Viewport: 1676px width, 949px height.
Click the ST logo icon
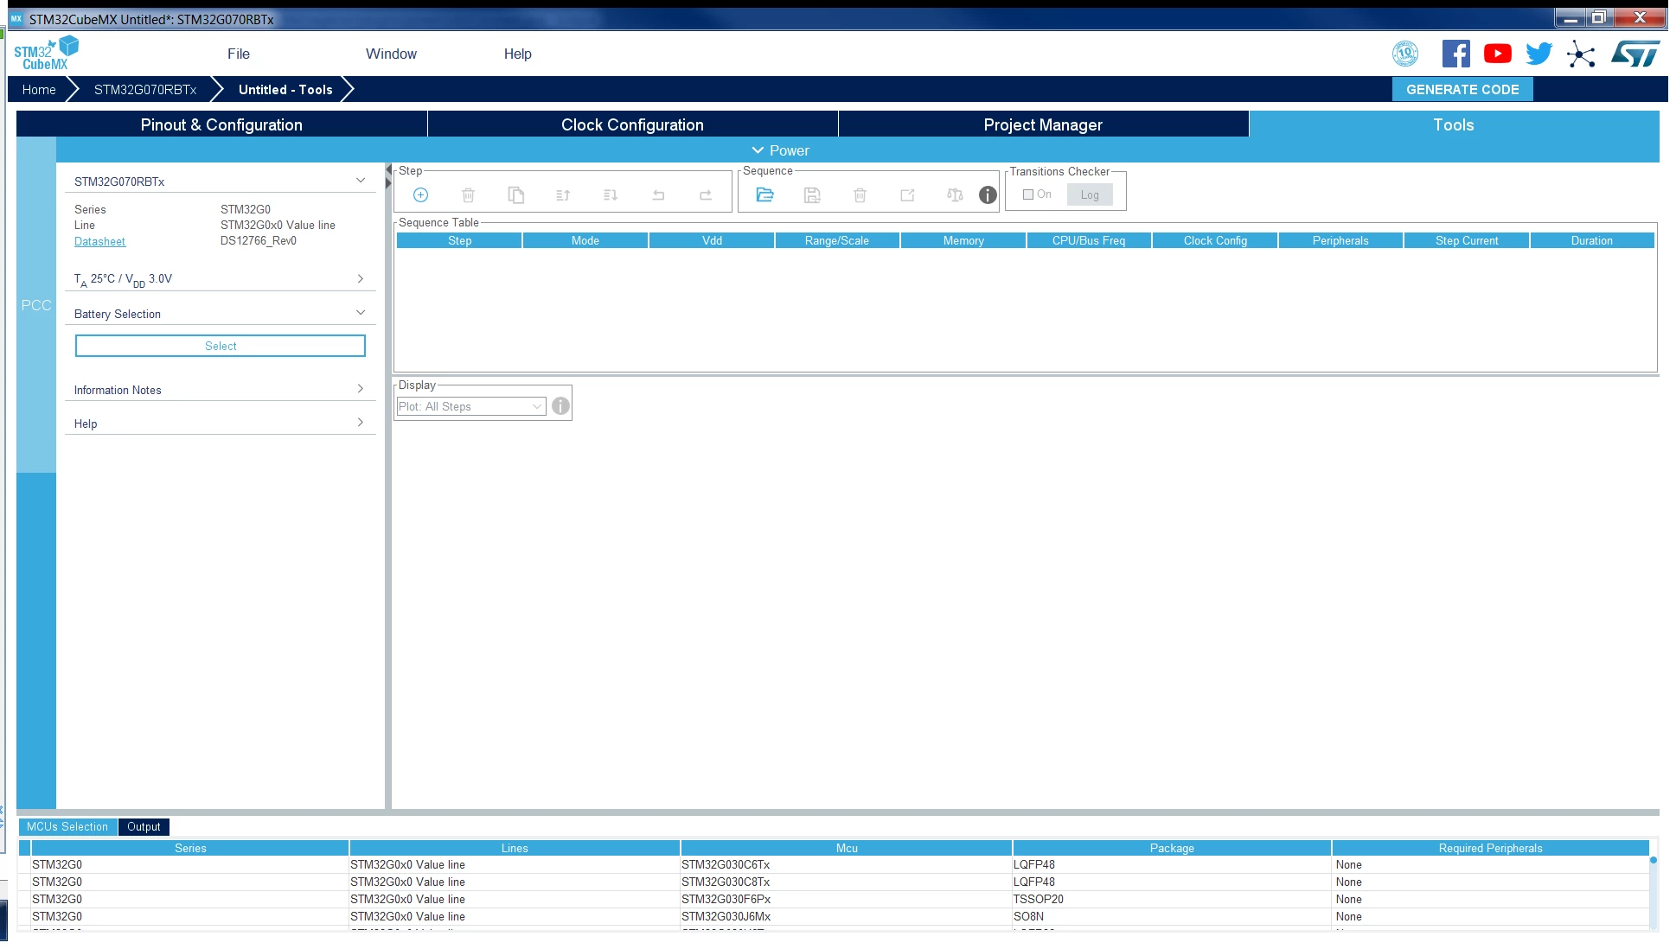1635,54
